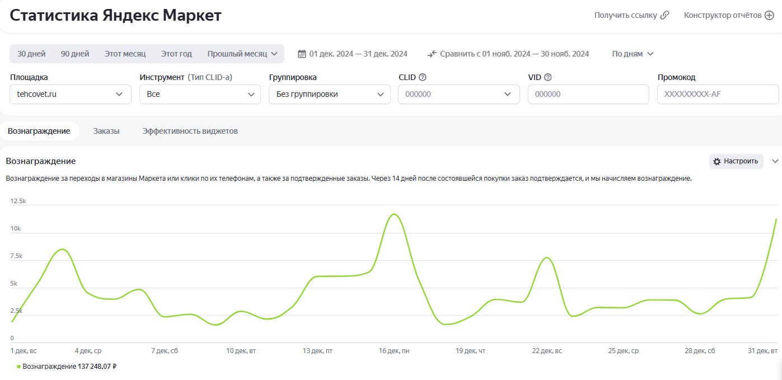This screenshot has width=782, height=380.
Task: Click the Вознаграждение section title above chart
Action: [41, 161]
